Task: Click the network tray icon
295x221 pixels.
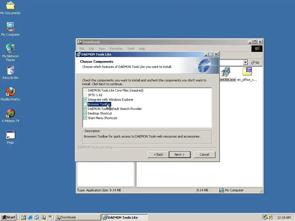Action: tap(265, 217)
